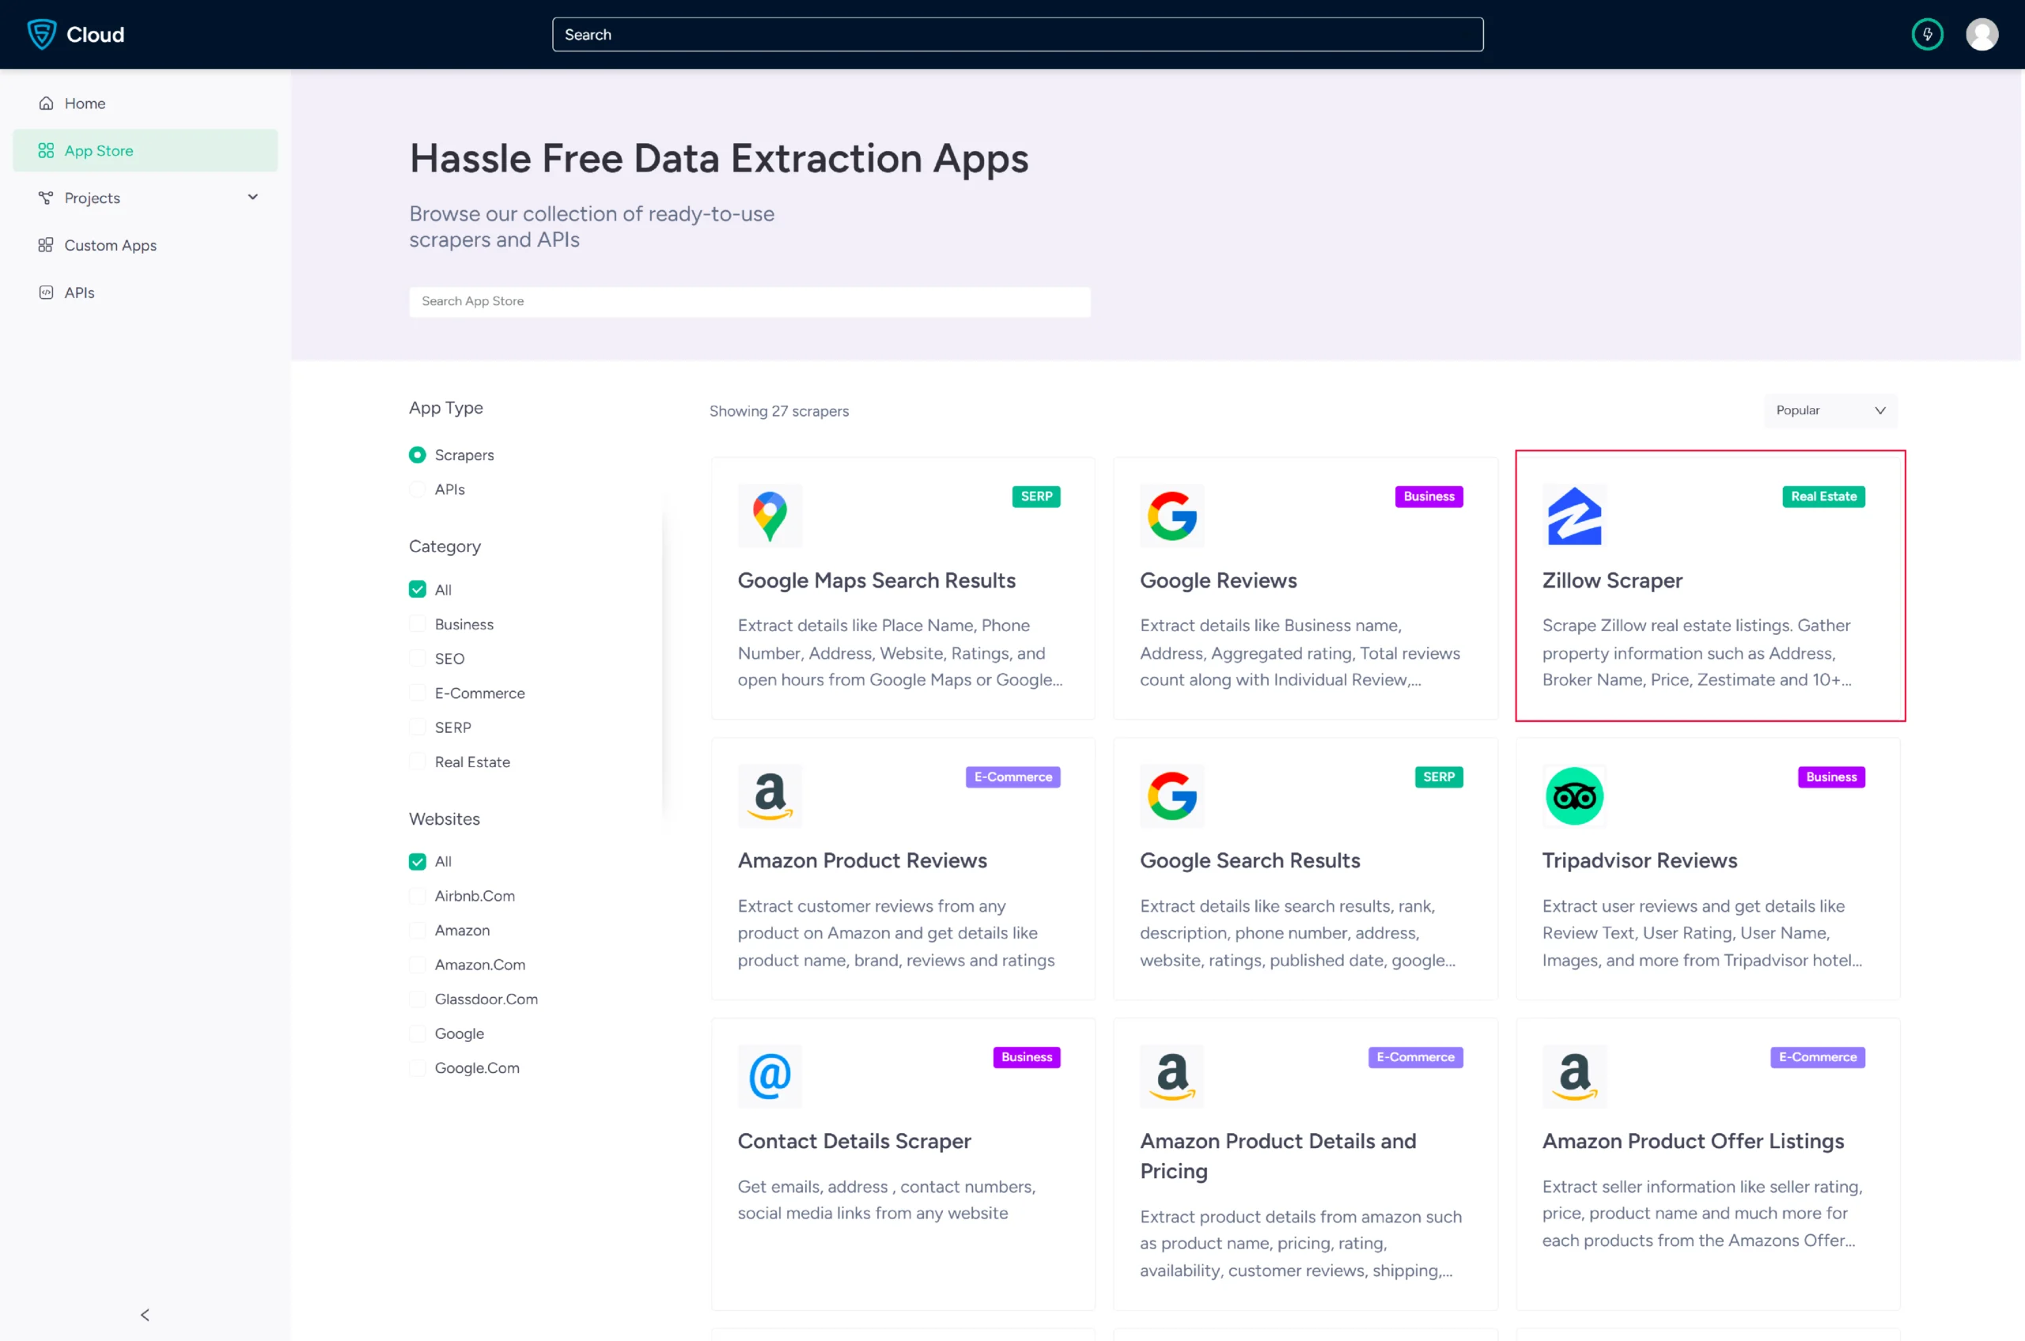Check the SEO category checkbox
This screenshot has height=1341, width=2025.
click(x=418, y=659)
